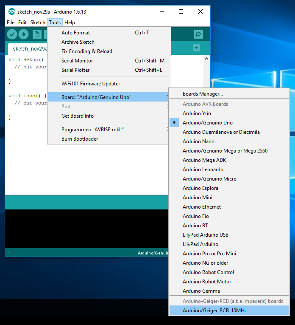Open the Sketch menu
Image resolution: width=295 pixels, height=325 pixels.
[38, 23]
